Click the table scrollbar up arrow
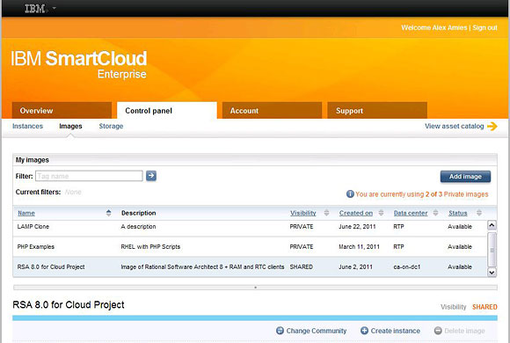Screen dimensions: 510x343 (492, 225)
